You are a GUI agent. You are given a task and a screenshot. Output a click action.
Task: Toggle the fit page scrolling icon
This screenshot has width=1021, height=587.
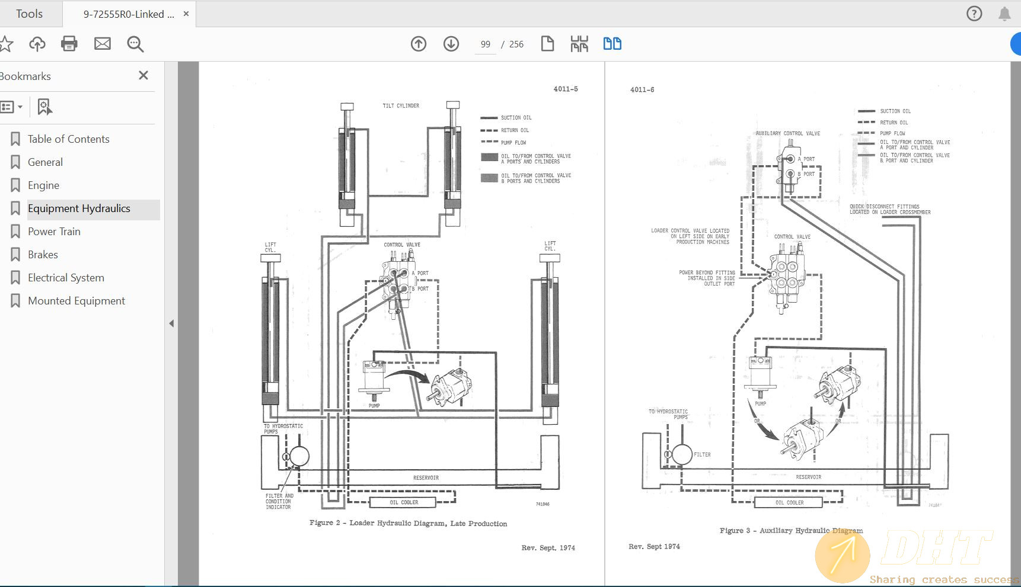(579, 44)
